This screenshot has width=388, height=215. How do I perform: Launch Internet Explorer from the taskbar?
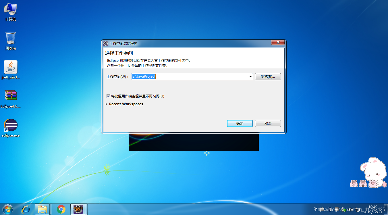click(26, 209)
